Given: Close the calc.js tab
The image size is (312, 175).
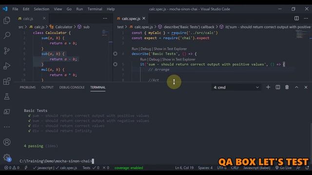Looking at the screenshot, I should pyautogui.click(x=44, y=18).
